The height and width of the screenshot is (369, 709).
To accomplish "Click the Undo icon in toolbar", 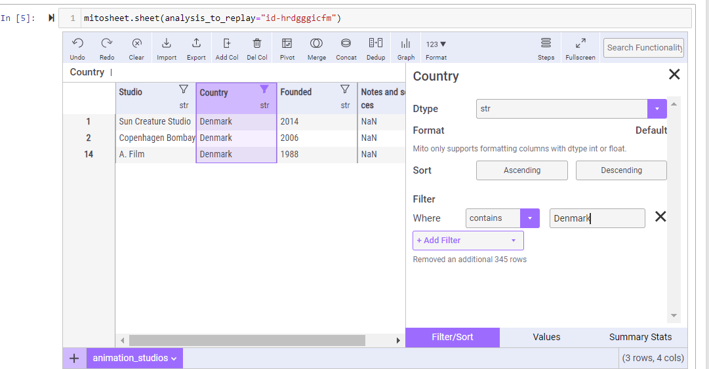I will click(x=77, y=44).
